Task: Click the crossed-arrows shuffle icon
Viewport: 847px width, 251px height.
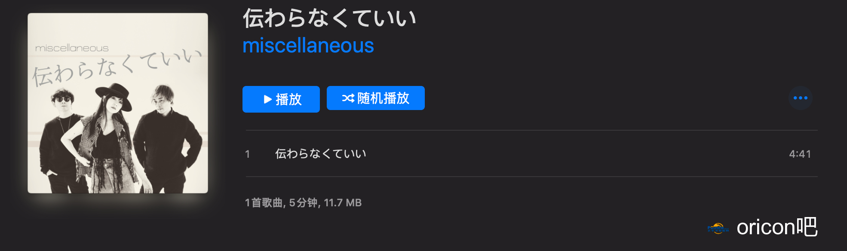Action: [x=348, y=98]
